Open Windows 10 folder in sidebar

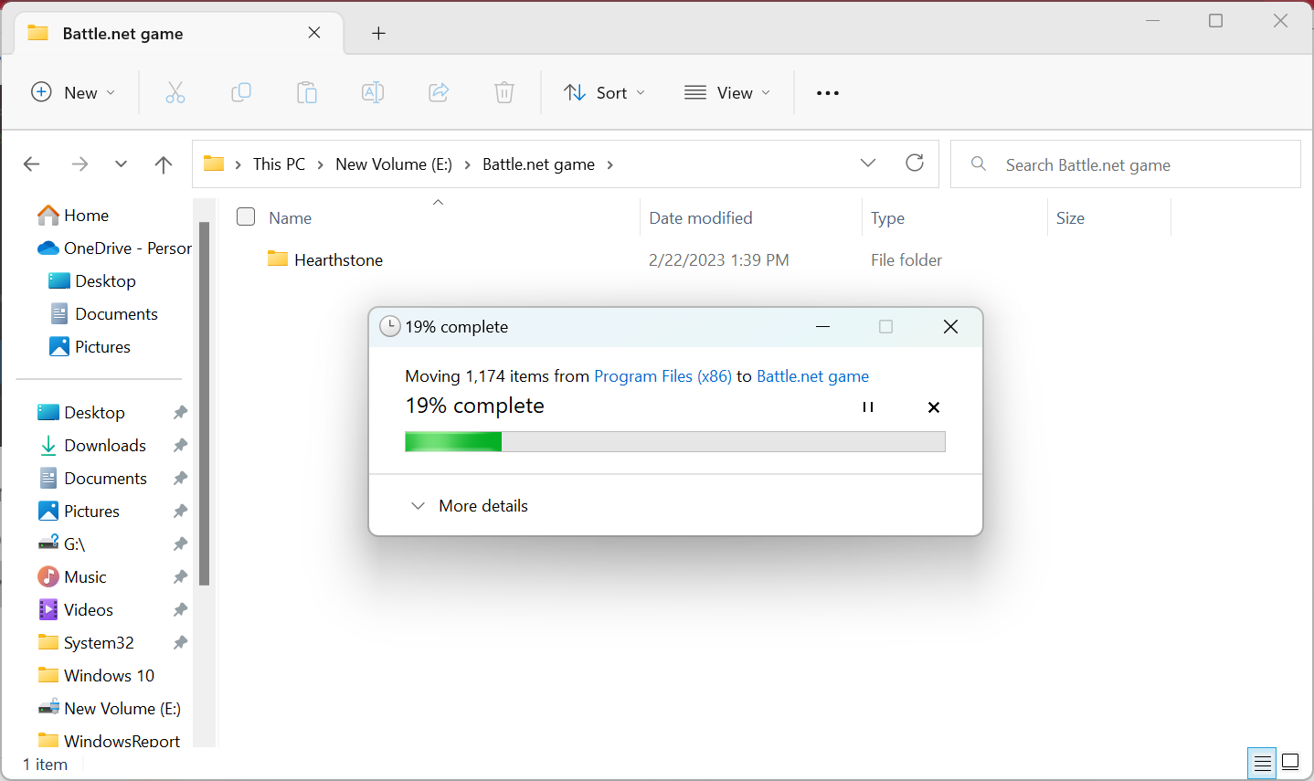(96, 676)
